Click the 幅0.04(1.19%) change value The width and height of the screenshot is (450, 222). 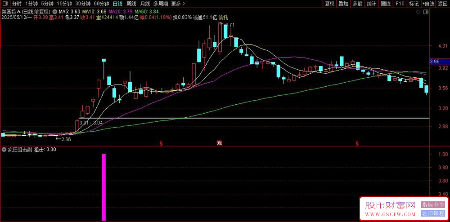[x=157, y=17]
